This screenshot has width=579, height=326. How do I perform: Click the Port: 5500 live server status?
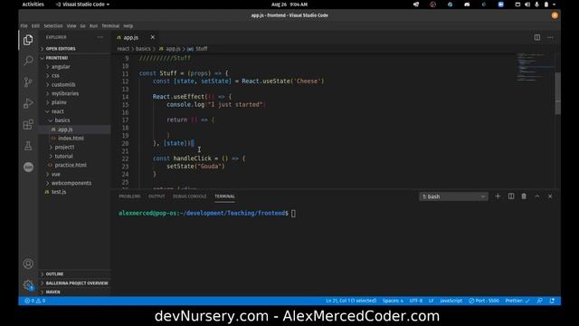coord(484,301)
